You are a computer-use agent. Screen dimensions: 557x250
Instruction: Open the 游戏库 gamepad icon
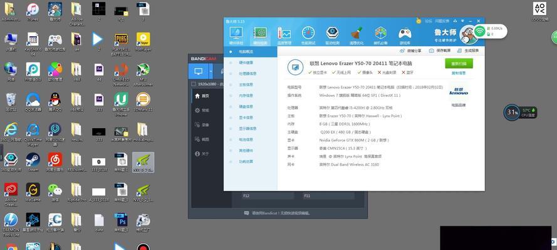[x=405, y=35]
